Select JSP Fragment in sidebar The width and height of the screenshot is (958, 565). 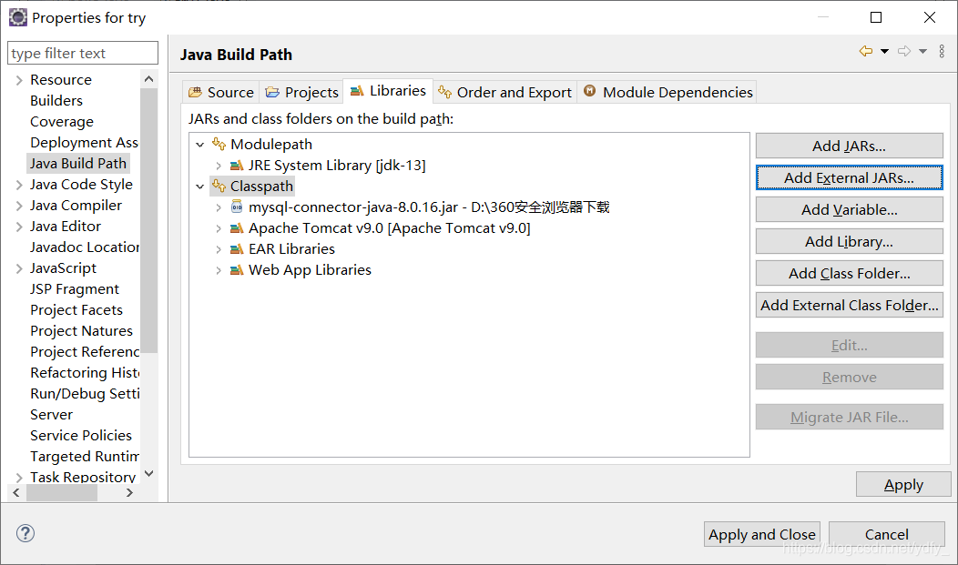pos(75,288)
